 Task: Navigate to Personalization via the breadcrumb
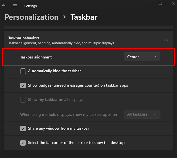[x=31, y=17]
